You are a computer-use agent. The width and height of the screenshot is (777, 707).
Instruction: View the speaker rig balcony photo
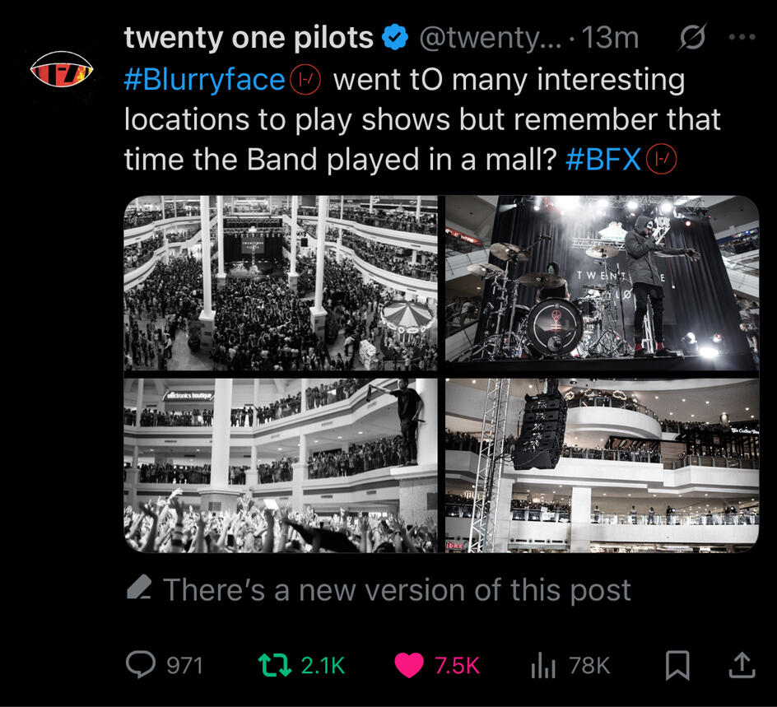(x=602, y=466)
